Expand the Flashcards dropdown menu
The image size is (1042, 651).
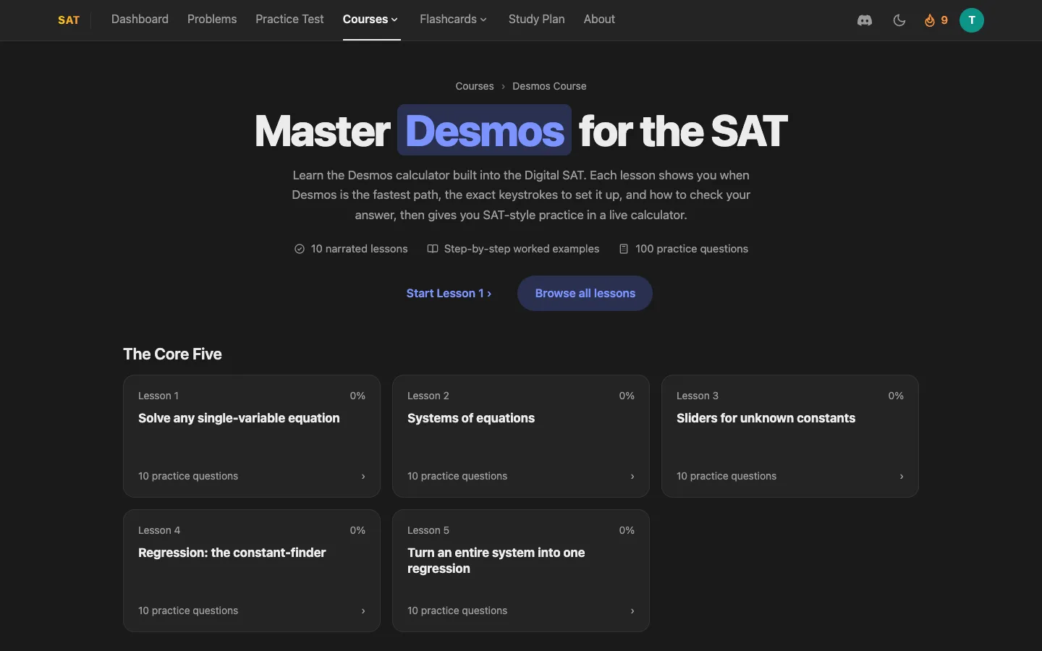(453, 20)
